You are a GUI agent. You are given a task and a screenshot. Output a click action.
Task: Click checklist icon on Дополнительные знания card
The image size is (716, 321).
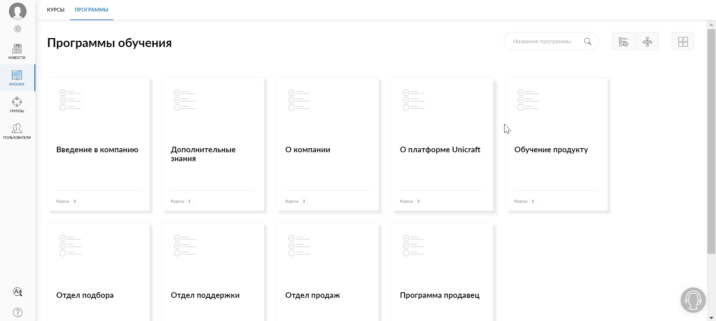tap(185, 100)
